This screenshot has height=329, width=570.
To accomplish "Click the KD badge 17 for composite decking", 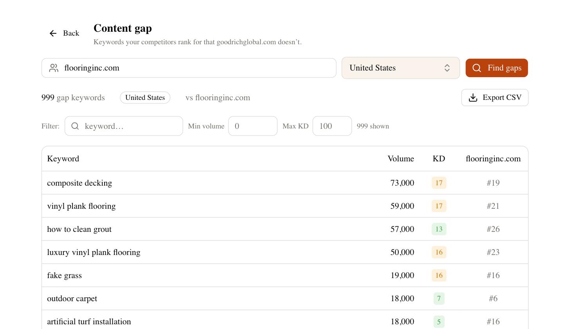I will (439, 183).
